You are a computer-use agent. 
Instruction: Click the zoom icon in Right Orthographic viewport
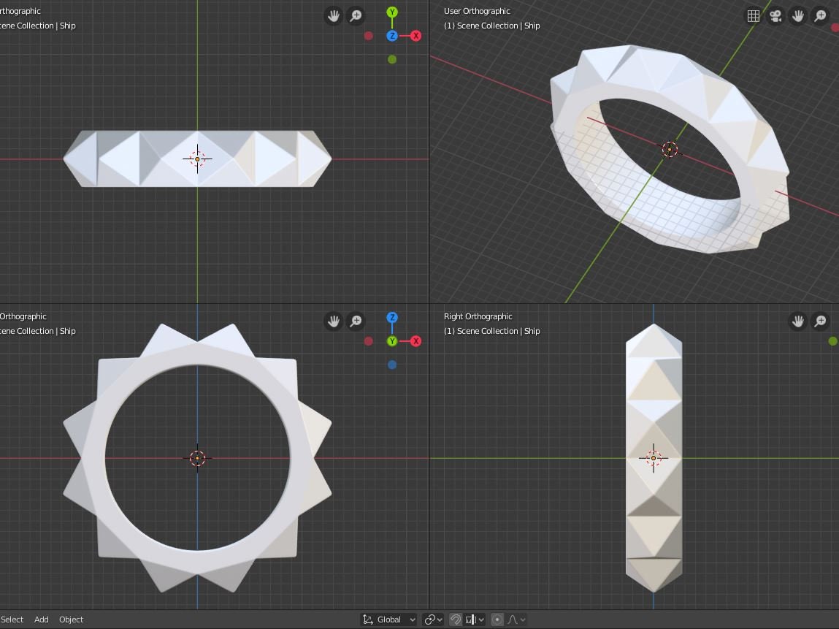(x=820, y=321)
